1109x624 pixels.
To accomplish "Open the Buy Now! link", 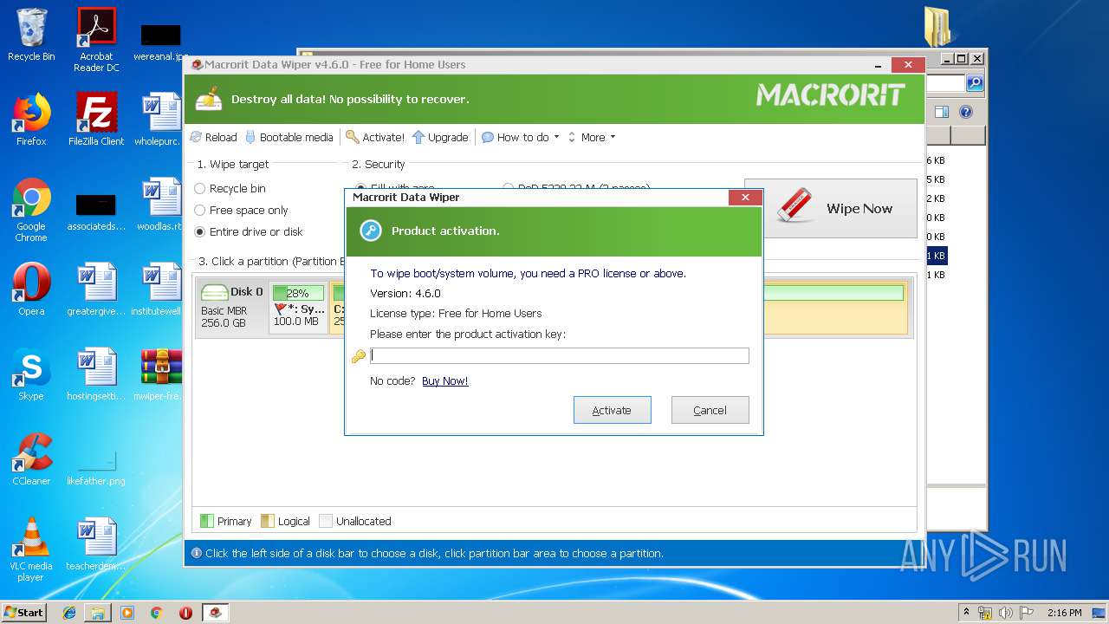I will point(444,381).
